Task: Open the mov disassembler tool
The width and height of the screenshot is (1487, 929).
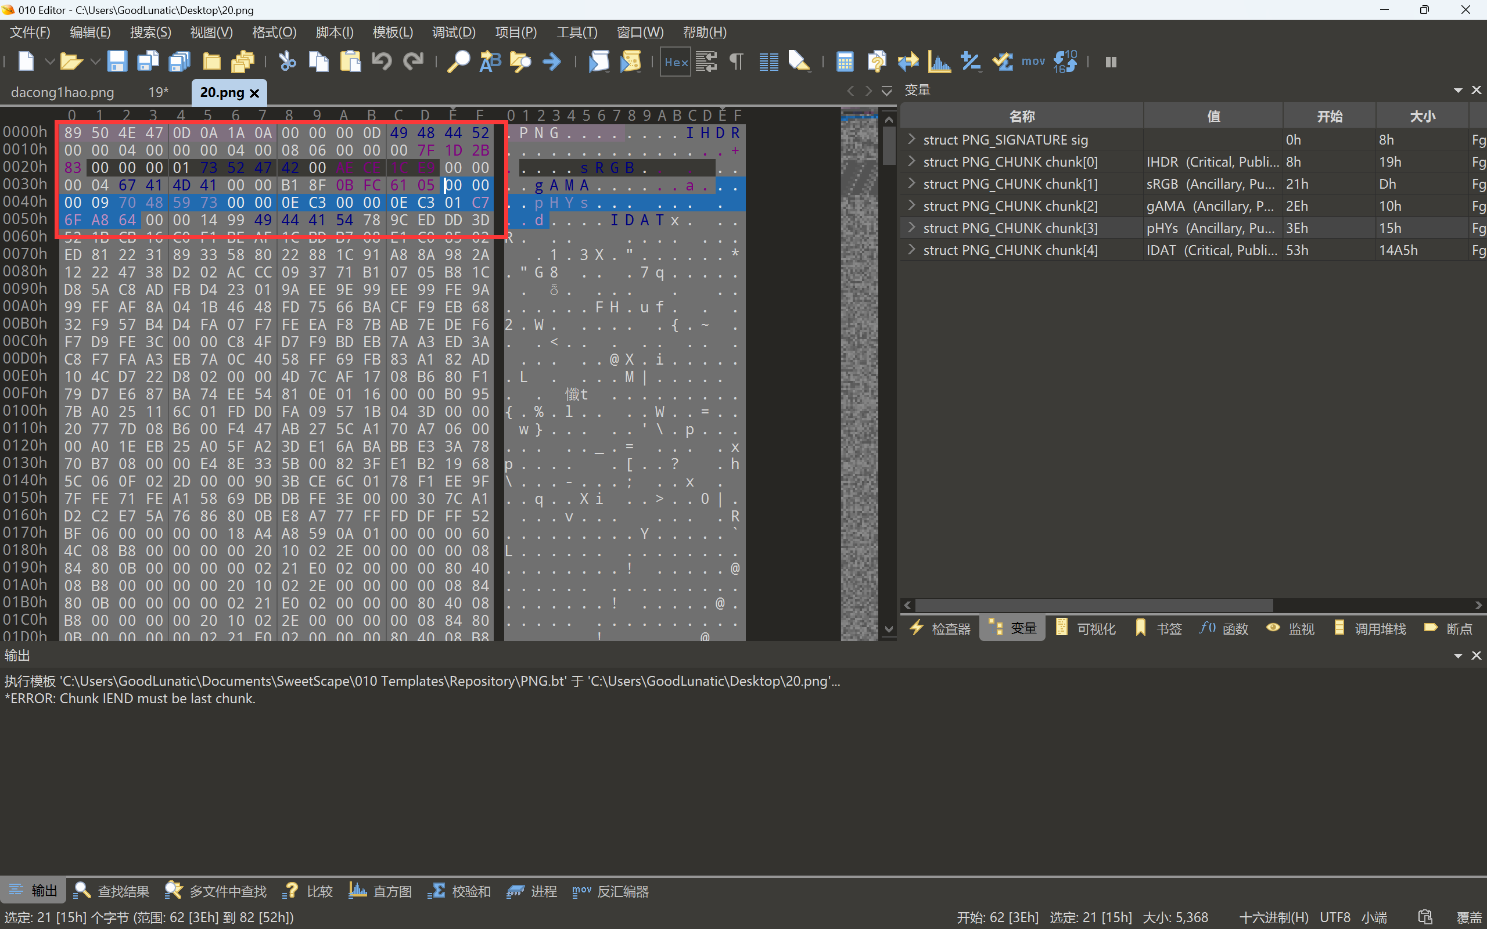Action: (x=1033, y=62)
